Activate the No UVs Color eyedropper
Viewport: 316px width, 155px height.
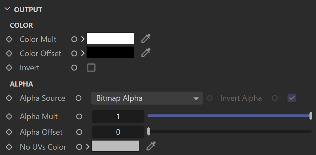click(151, 146)
